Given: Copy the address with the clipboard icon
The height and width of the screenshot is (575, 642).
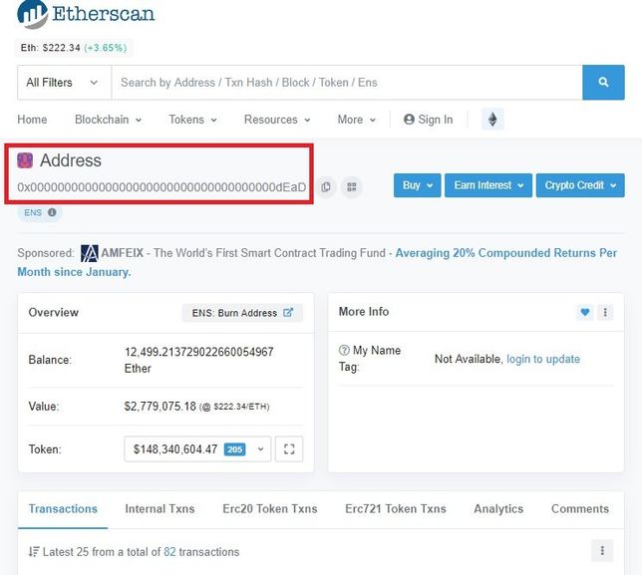Looking at the screenshot, I should coord(326,186).
